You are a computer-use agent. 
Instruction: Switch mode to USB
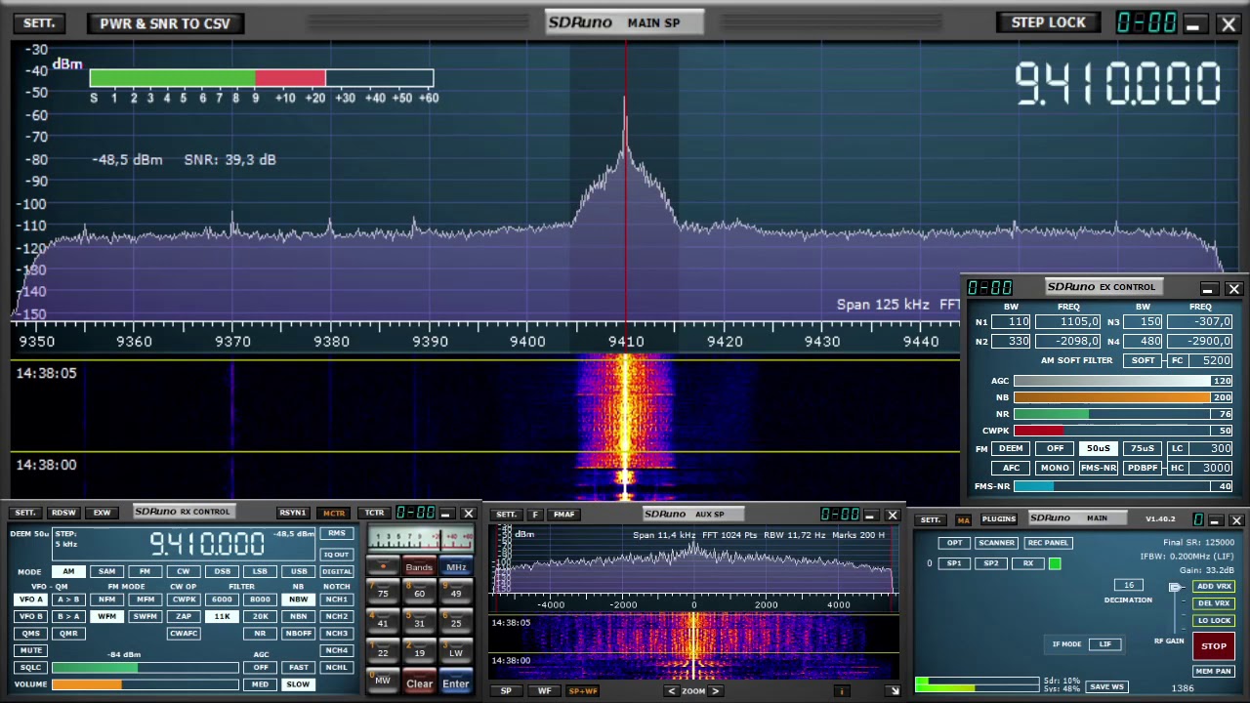tap(298, 571)
